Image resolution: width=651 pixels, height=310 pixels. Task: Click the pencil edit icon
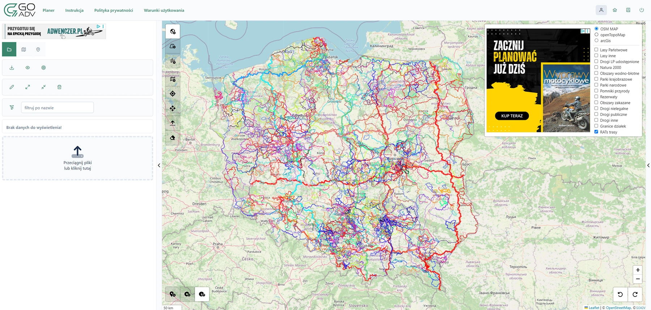(12, 87)
